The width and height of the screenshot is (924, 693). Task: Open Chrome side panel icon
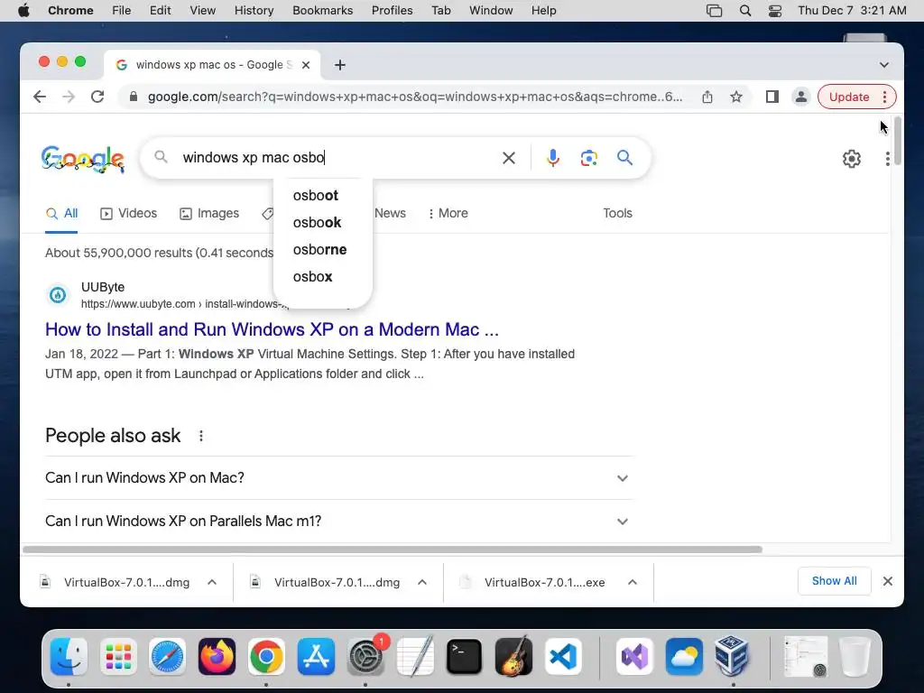(x=772, y=97)
